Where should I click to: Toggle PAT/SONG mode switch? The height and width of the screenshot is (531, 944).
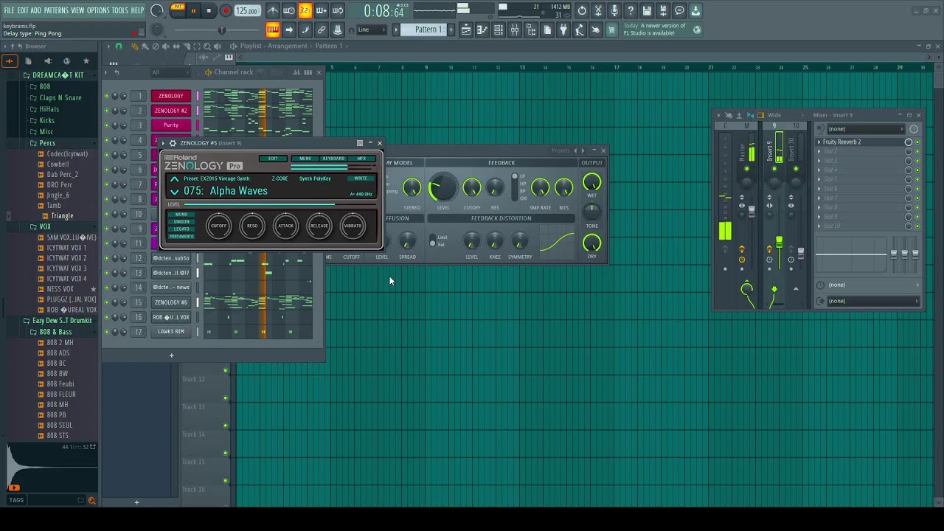178,10
